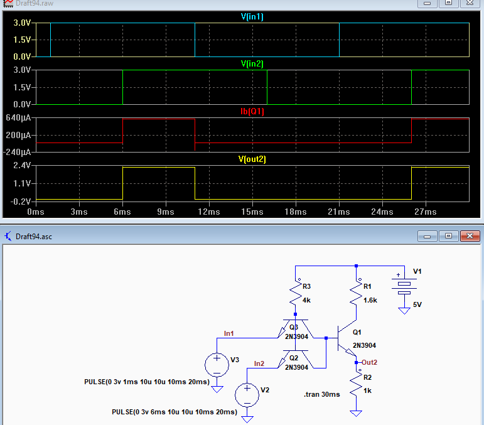Minimize the Draft94.raw waveform window
Screen dimensions: 484x425
click(x=428, y=3)
